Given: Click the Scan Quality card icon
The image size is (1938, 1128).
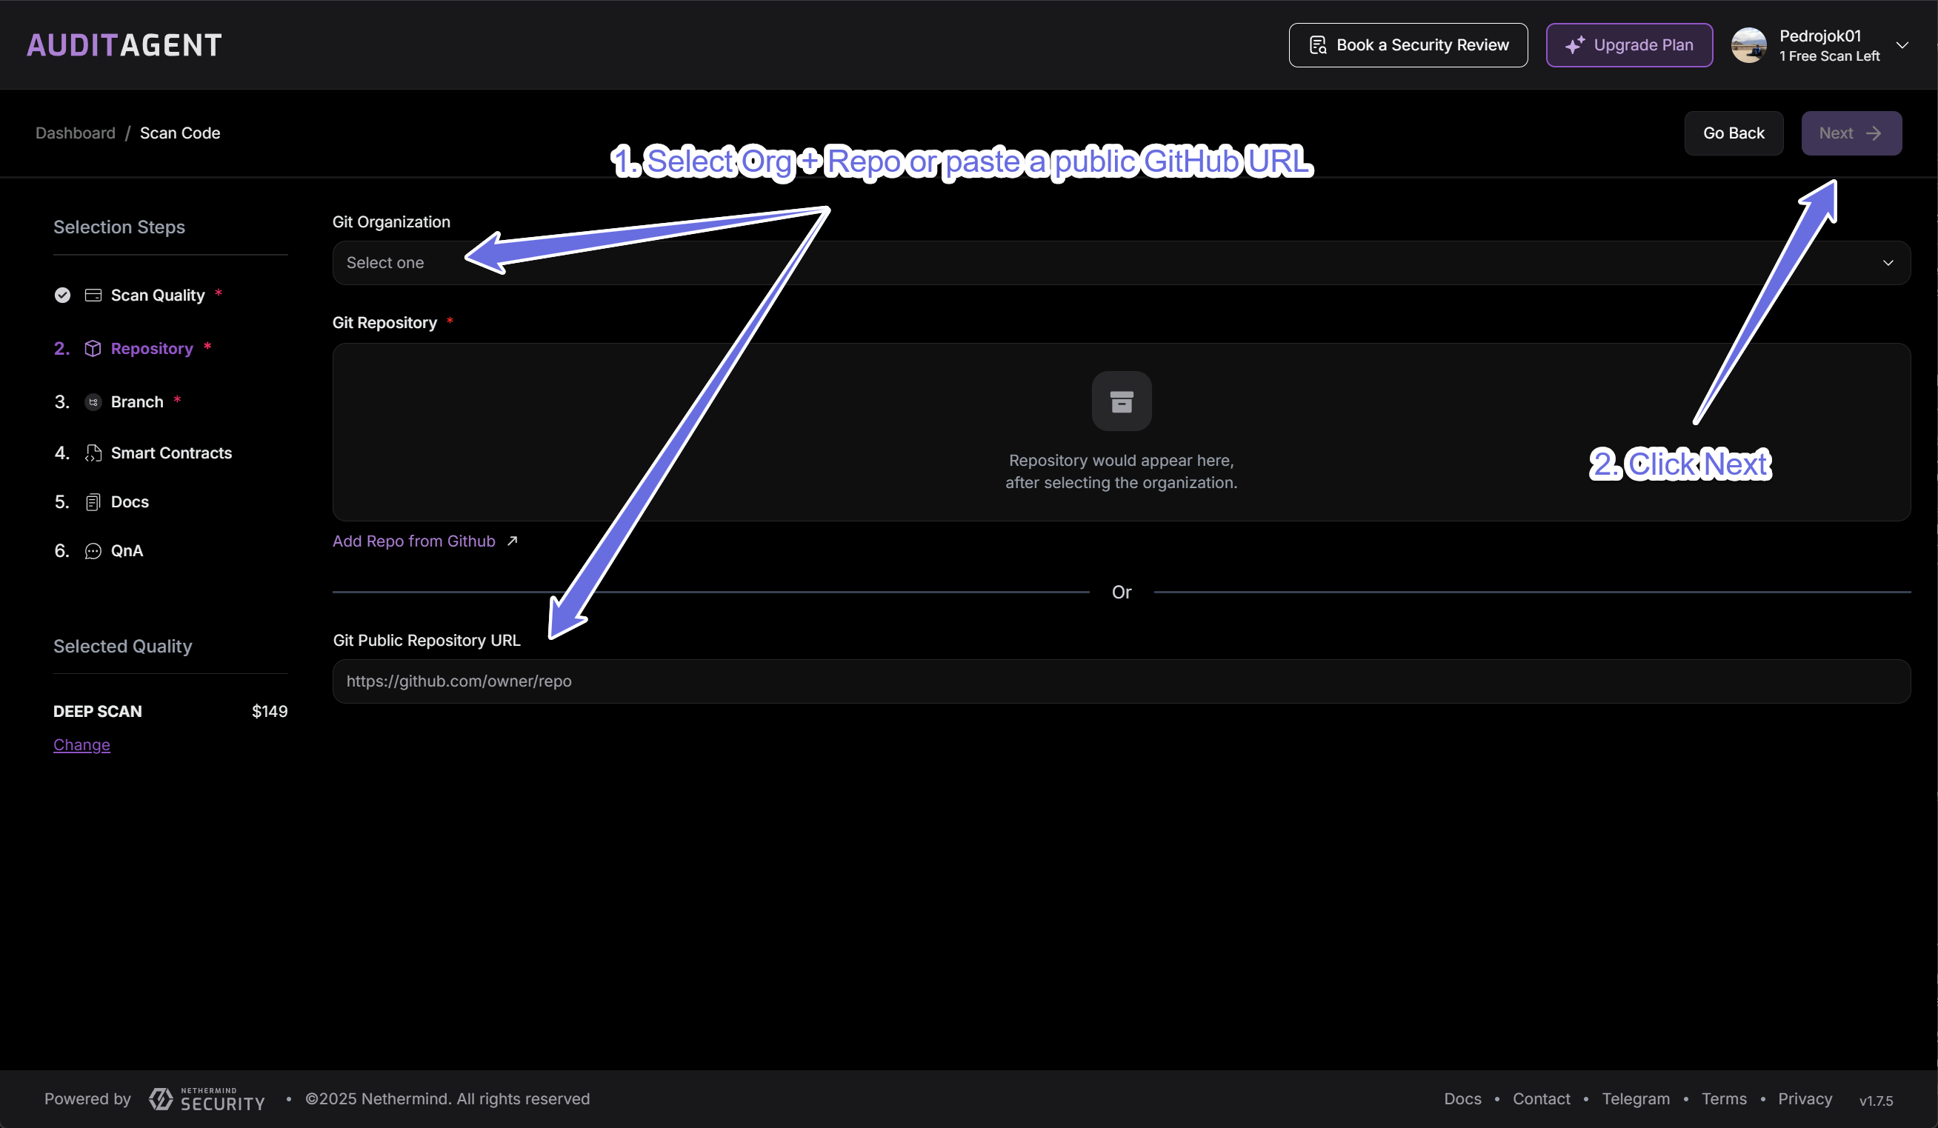Looking at the screenshot, I should pos(93,296).
